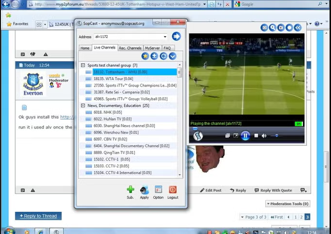Pause the video with the blue pause button
The height and width of the screenshot is (234, 331).
245,136
